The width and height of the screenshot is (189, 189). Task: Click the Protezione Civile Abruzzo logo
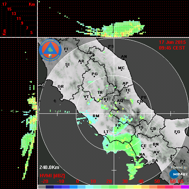click(50, 50)
